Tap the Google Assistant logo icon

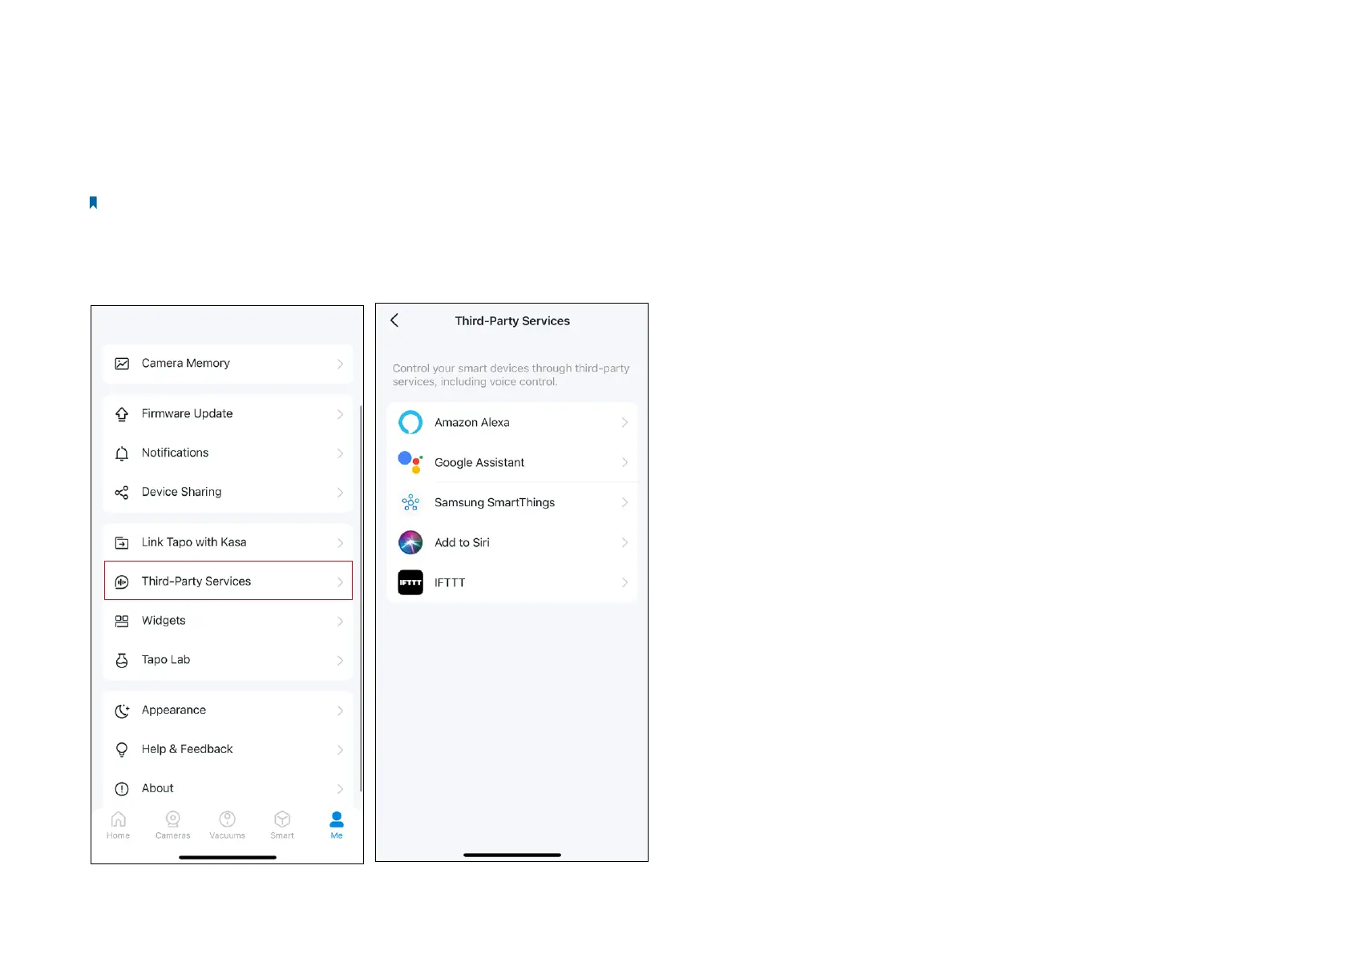pos(410,462)
